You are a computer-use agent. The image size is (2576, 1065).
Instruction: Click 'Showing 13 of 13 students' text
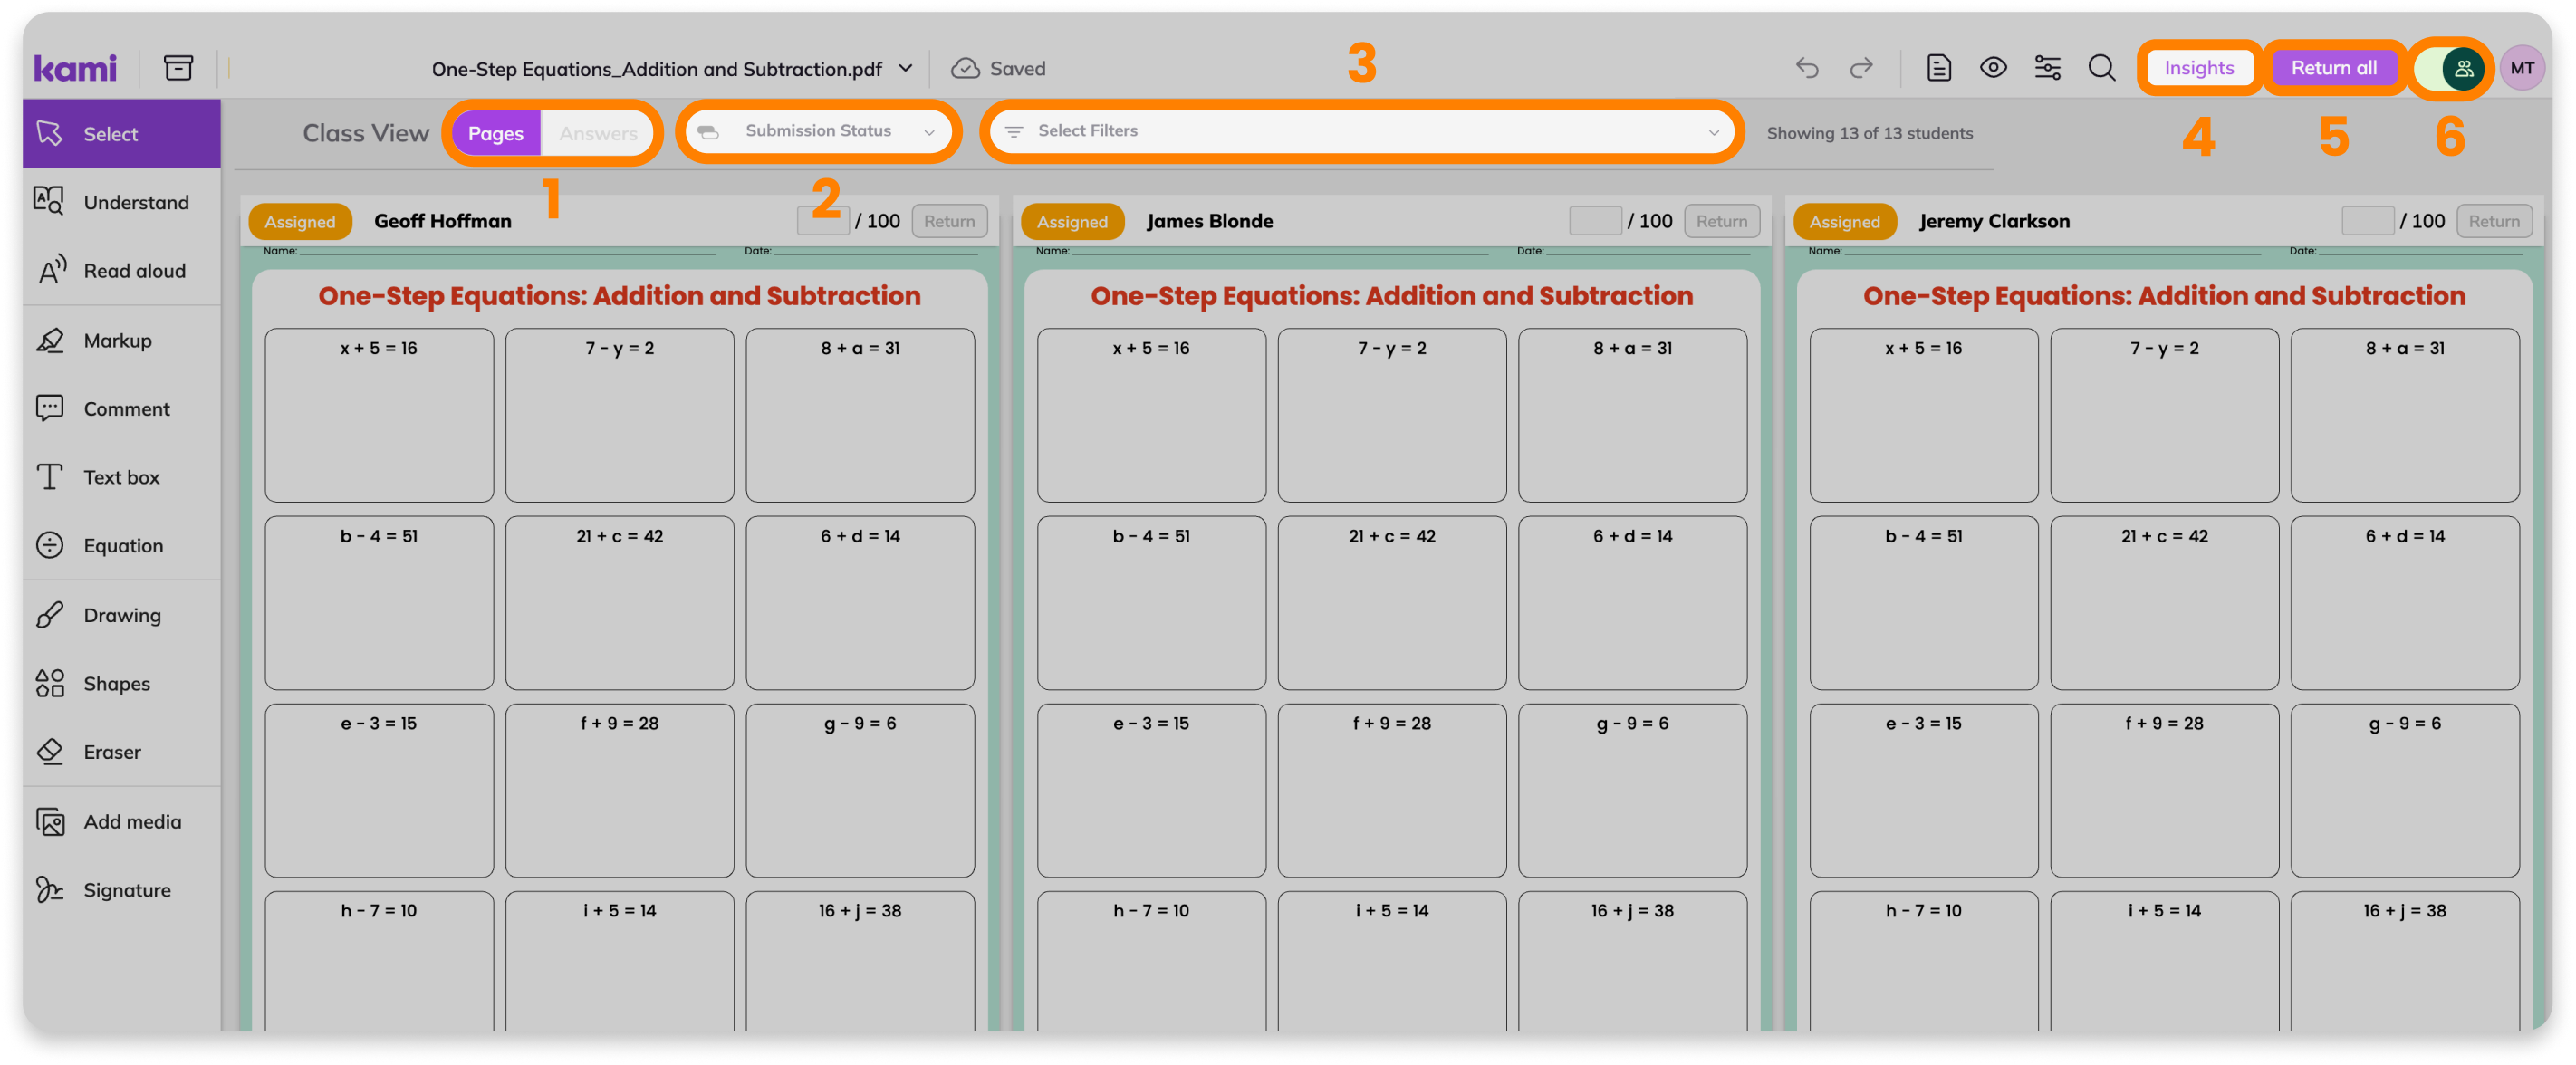click(1869, 133)
